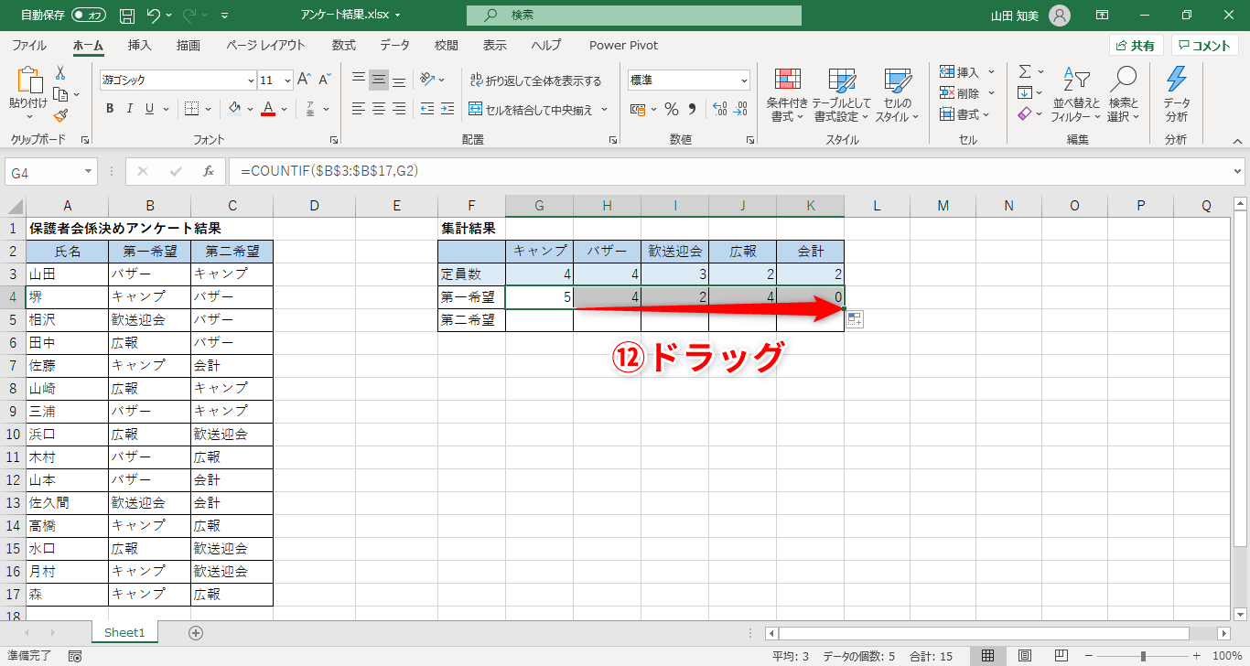Open 検索と選択 find menu
This screenshot has height=666, width=1250.
(x=1124, y=95)
